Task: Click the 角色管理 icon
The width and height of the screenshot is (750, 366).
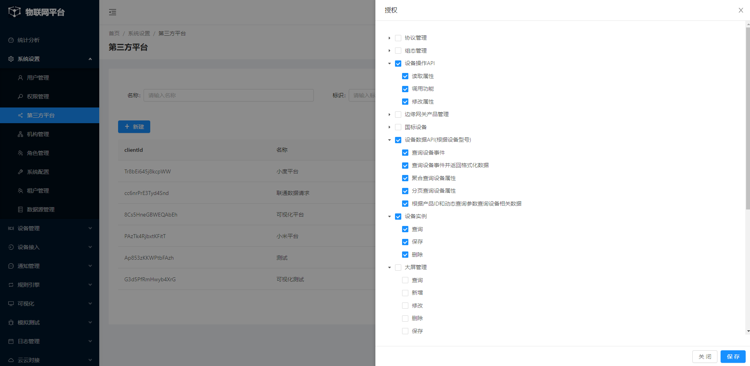Action: click(x=20, y=153)
